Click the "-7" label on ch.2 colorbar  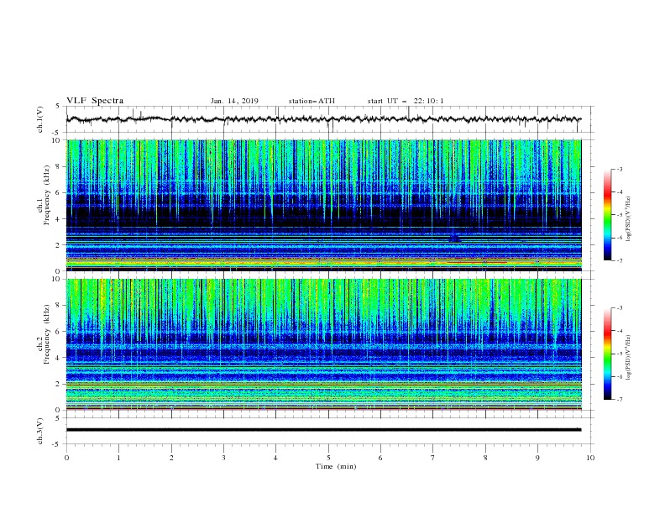(x=619, y=399)
